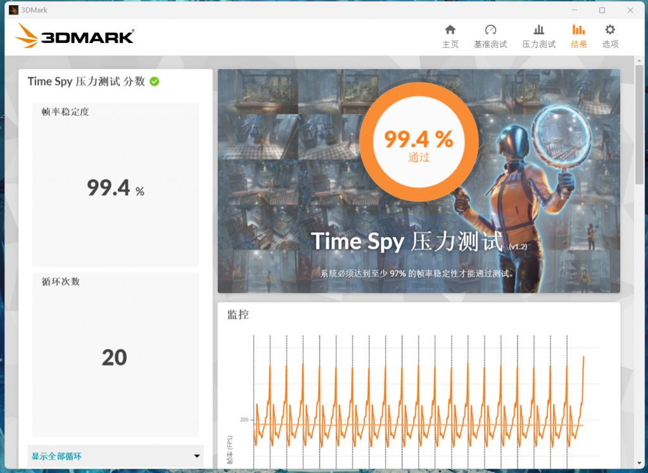This screenshot has height=473, width=648.
Task: Click the dropdown arrow next to 显示全部循环
Action: (x=197, y=456)
